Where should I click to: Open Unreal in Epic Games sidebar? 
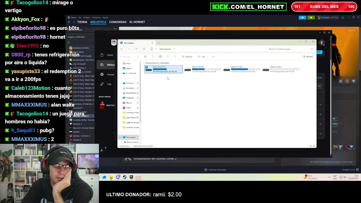tap(108, 74)
